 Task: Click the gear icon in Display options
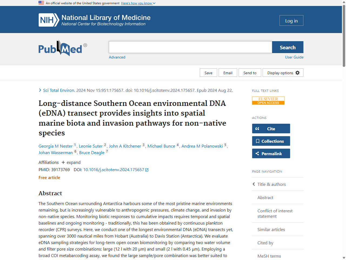click(298, 73)
